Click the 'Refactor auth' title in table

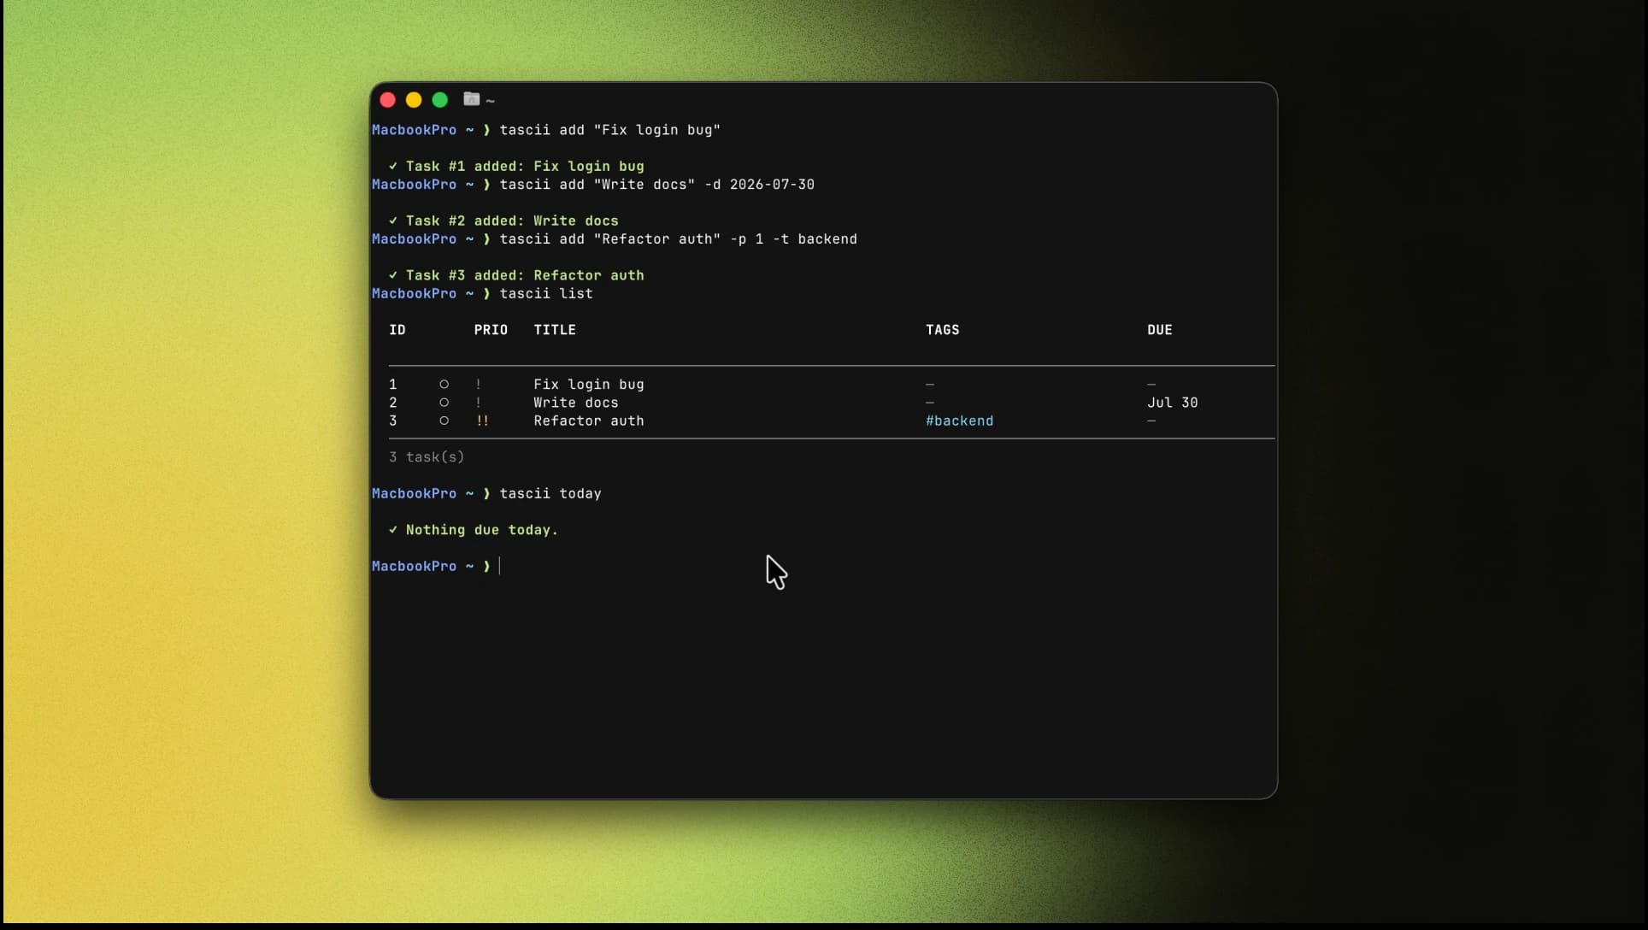589,421
